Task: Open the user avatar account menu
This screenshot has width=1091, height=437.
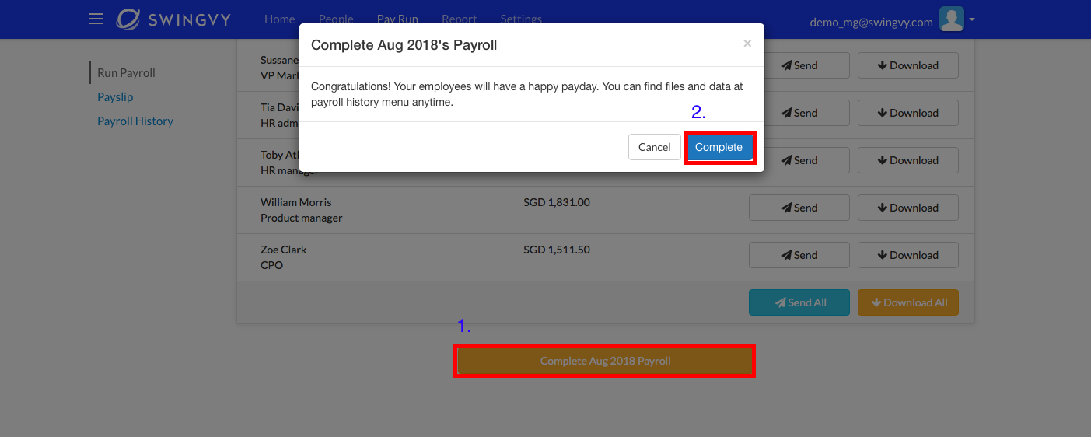Action: (x=952, y=19)
